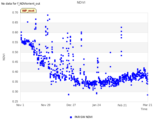Click the 0.60 y-axis value

click(x=15, y=32)
